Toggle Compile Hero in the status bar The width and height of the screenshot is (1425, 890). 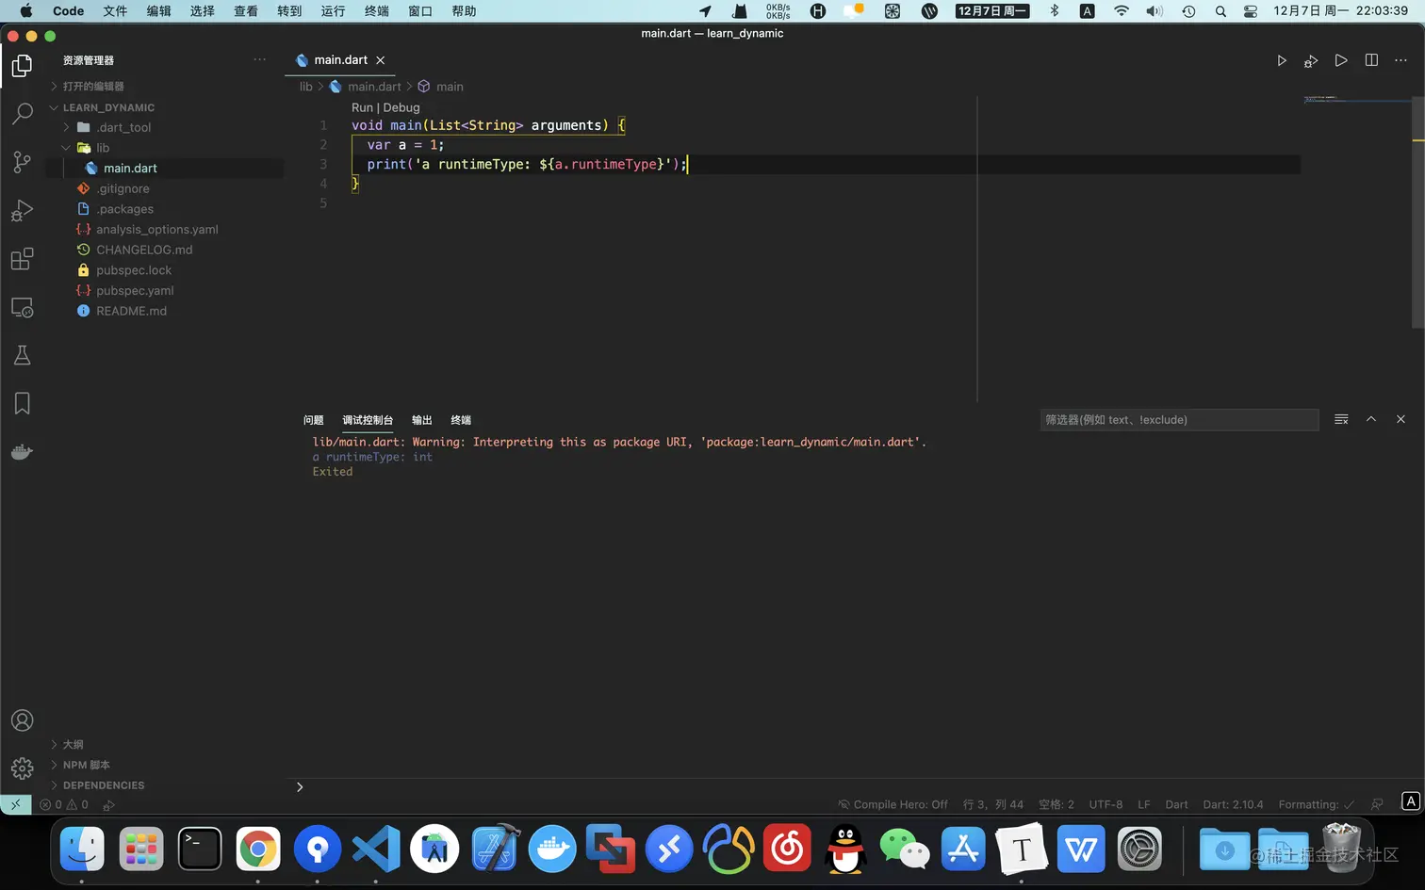[x=893, y=804]
